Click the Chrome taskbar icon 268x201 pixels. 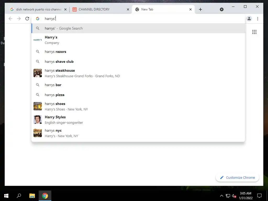click(x=45, y=196)
